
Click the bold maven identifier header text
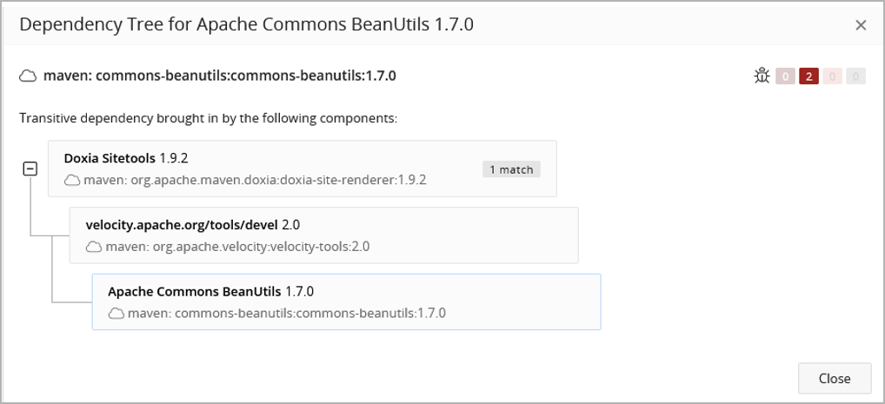[x=219, y=76]
